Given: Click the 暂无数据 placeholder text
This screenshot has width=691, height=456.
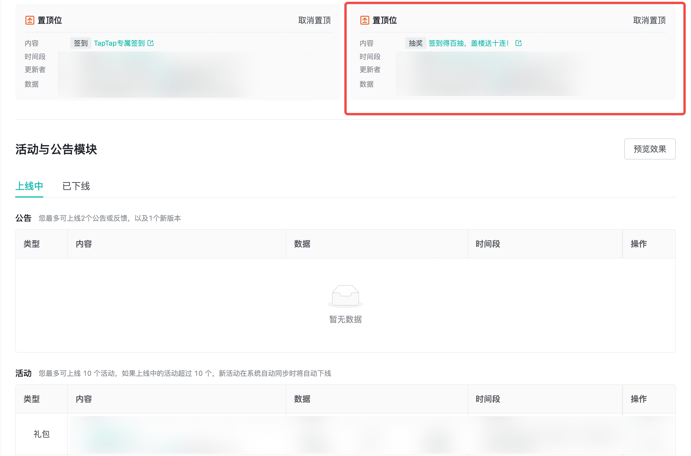Looking at the screenshot, I should (x=345, y=319).
